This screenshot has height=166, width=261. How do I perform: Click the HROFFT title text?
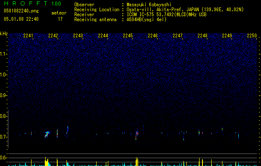coord(26,3)
